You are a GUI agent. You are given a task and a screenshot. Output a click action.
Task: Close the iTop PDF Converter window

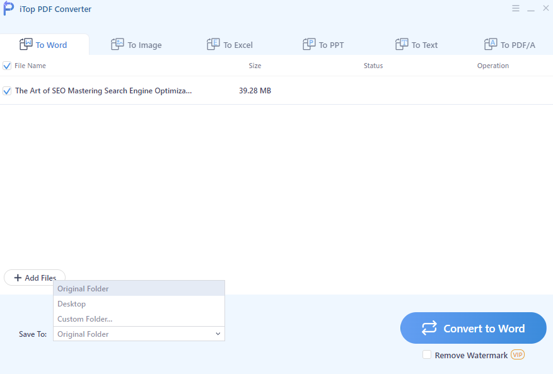pos(545,8)
